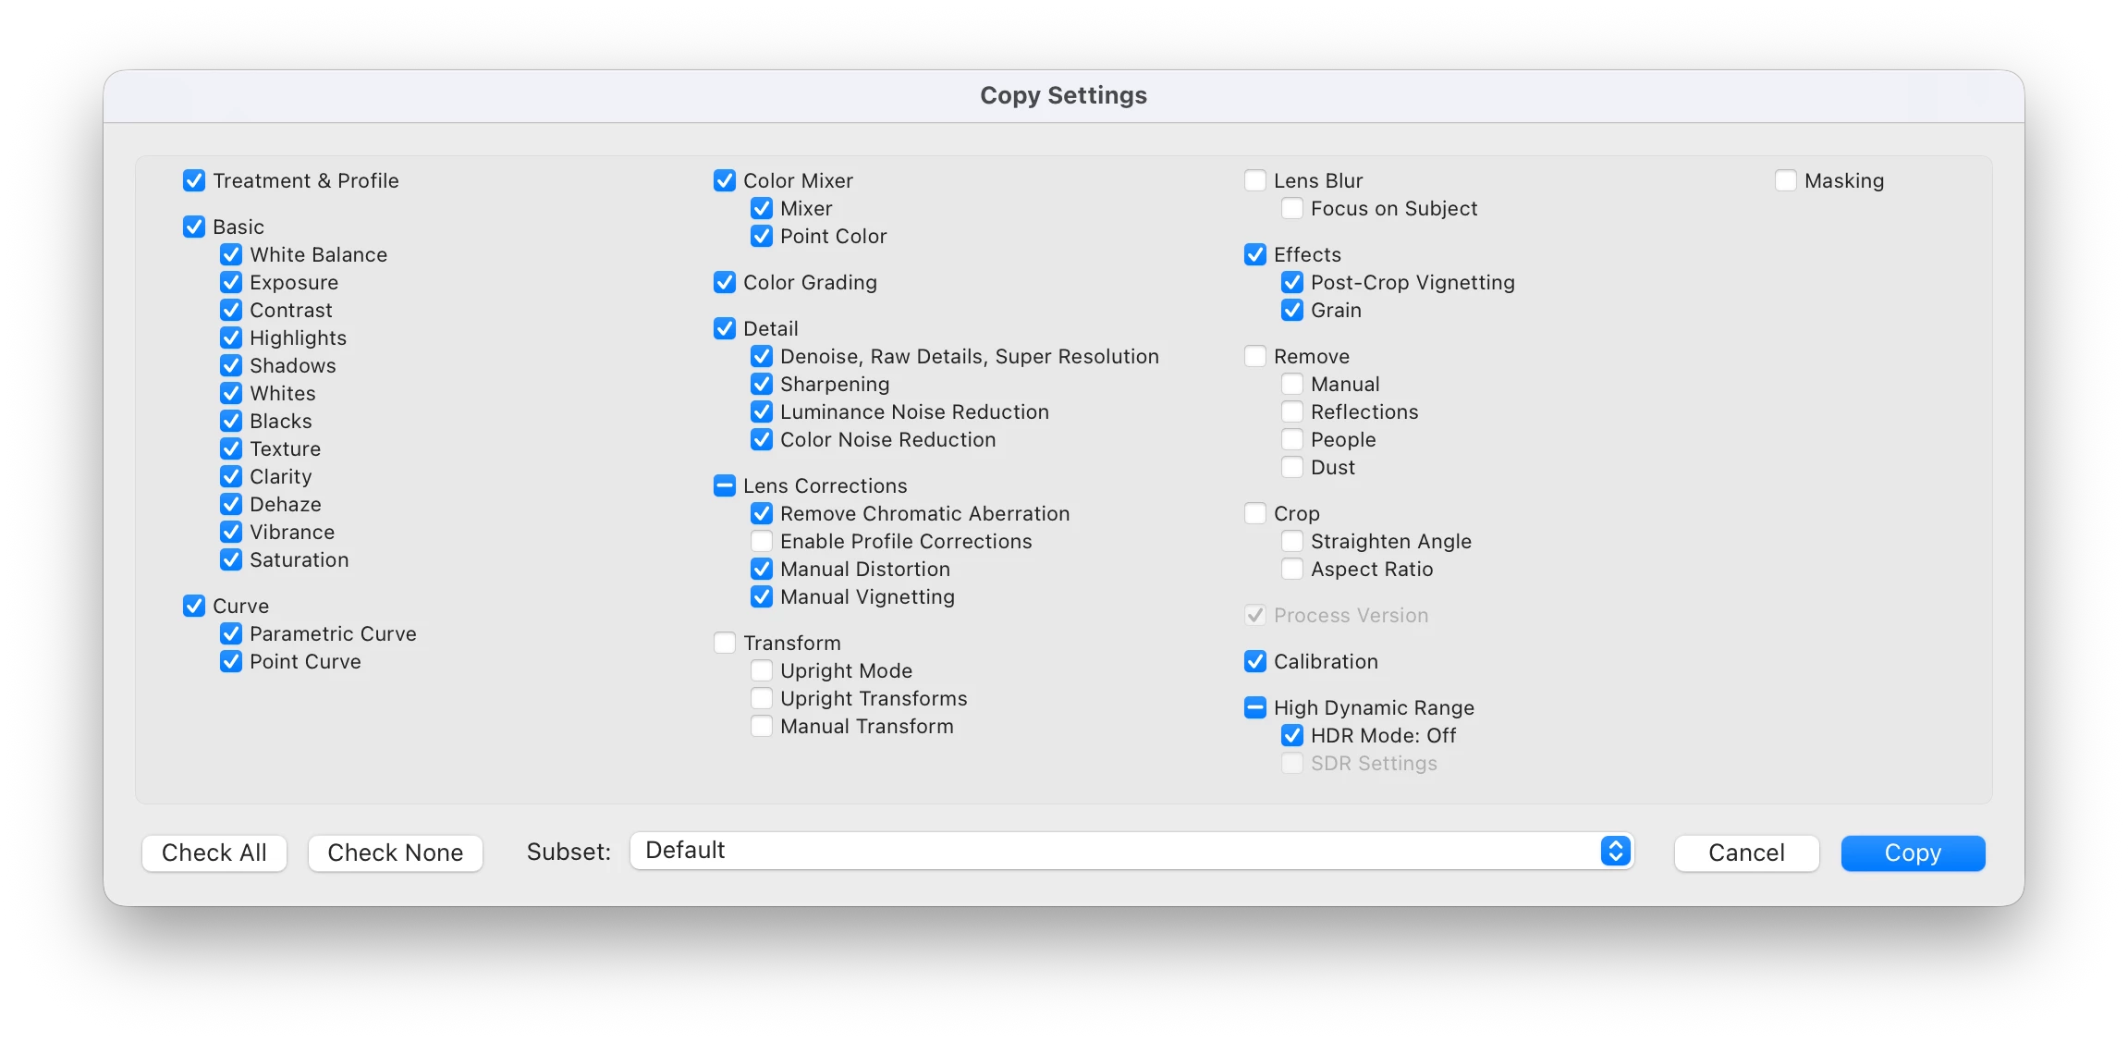Click the Copy button

point(1913,853)
